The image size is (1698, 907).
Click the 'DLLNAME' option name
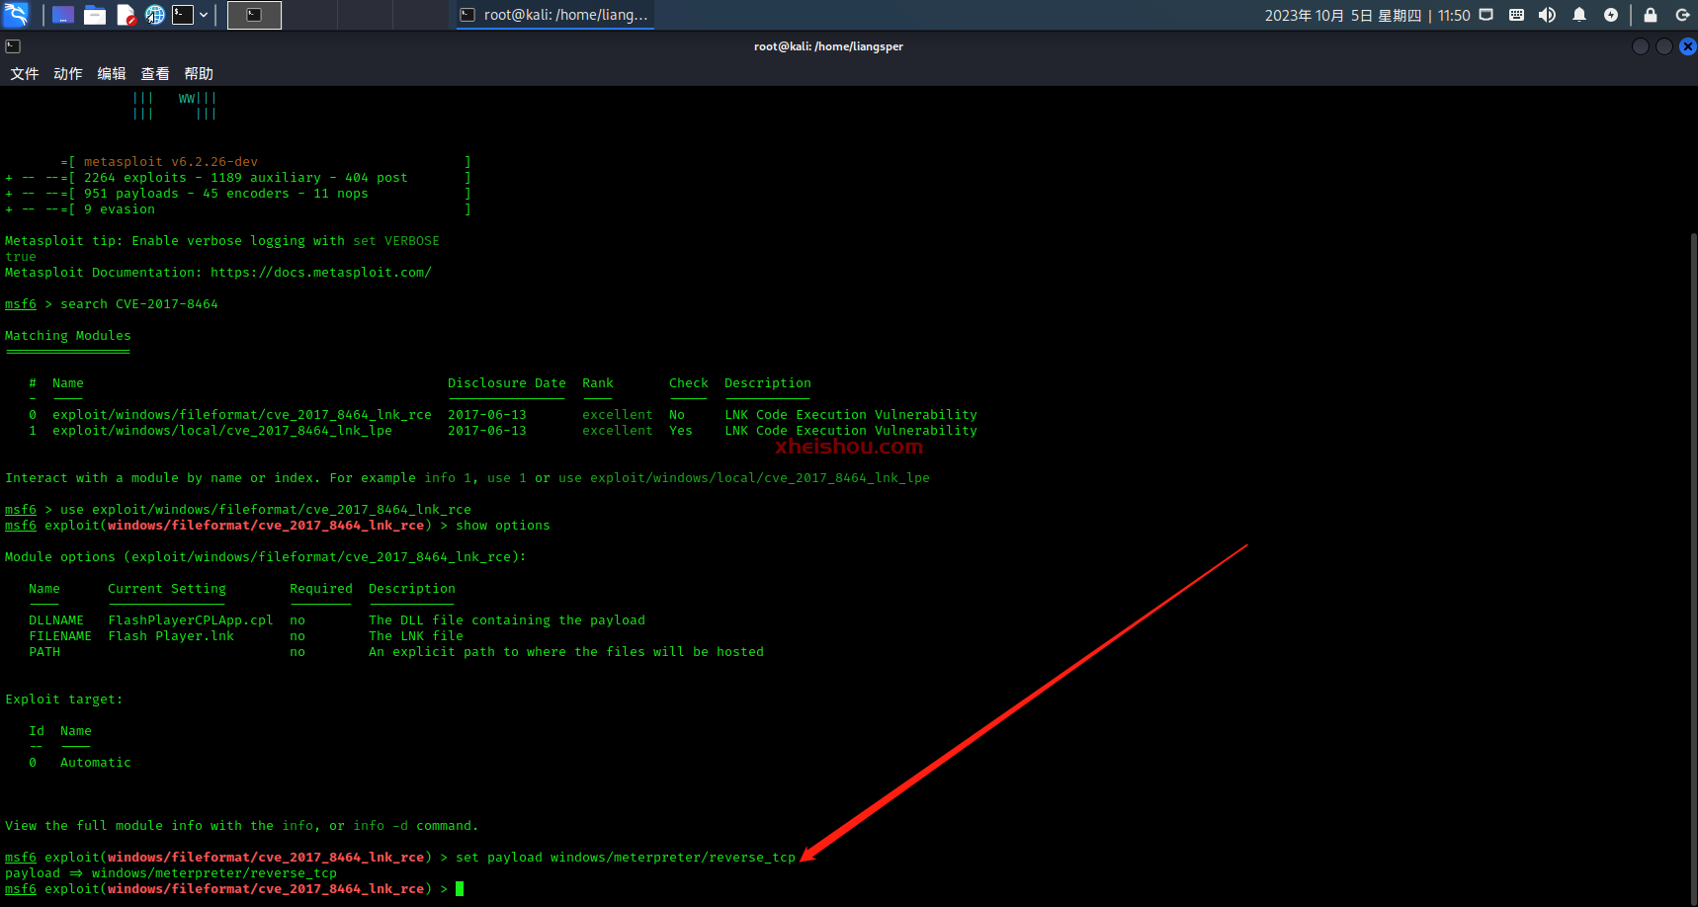[56, 620]
